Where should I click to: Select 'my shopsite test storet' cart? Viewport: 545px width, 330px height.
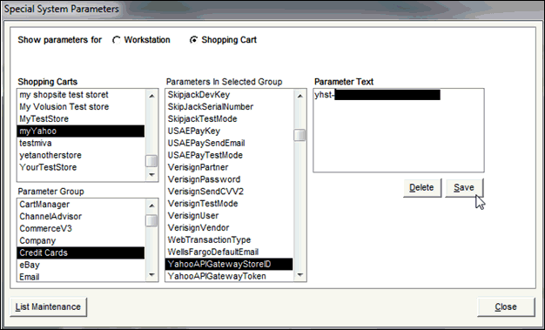(81, 95)
